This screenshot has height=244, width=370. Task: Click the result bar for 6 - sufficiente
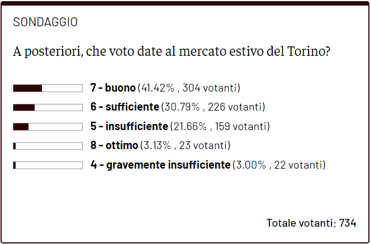click(x=48, y=108)
